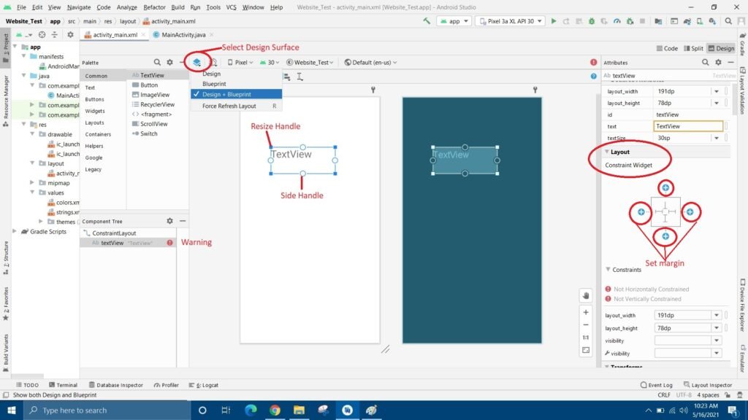748x420 pixels.
Task: Start debugging with the green bug icon
Action: 592,21
